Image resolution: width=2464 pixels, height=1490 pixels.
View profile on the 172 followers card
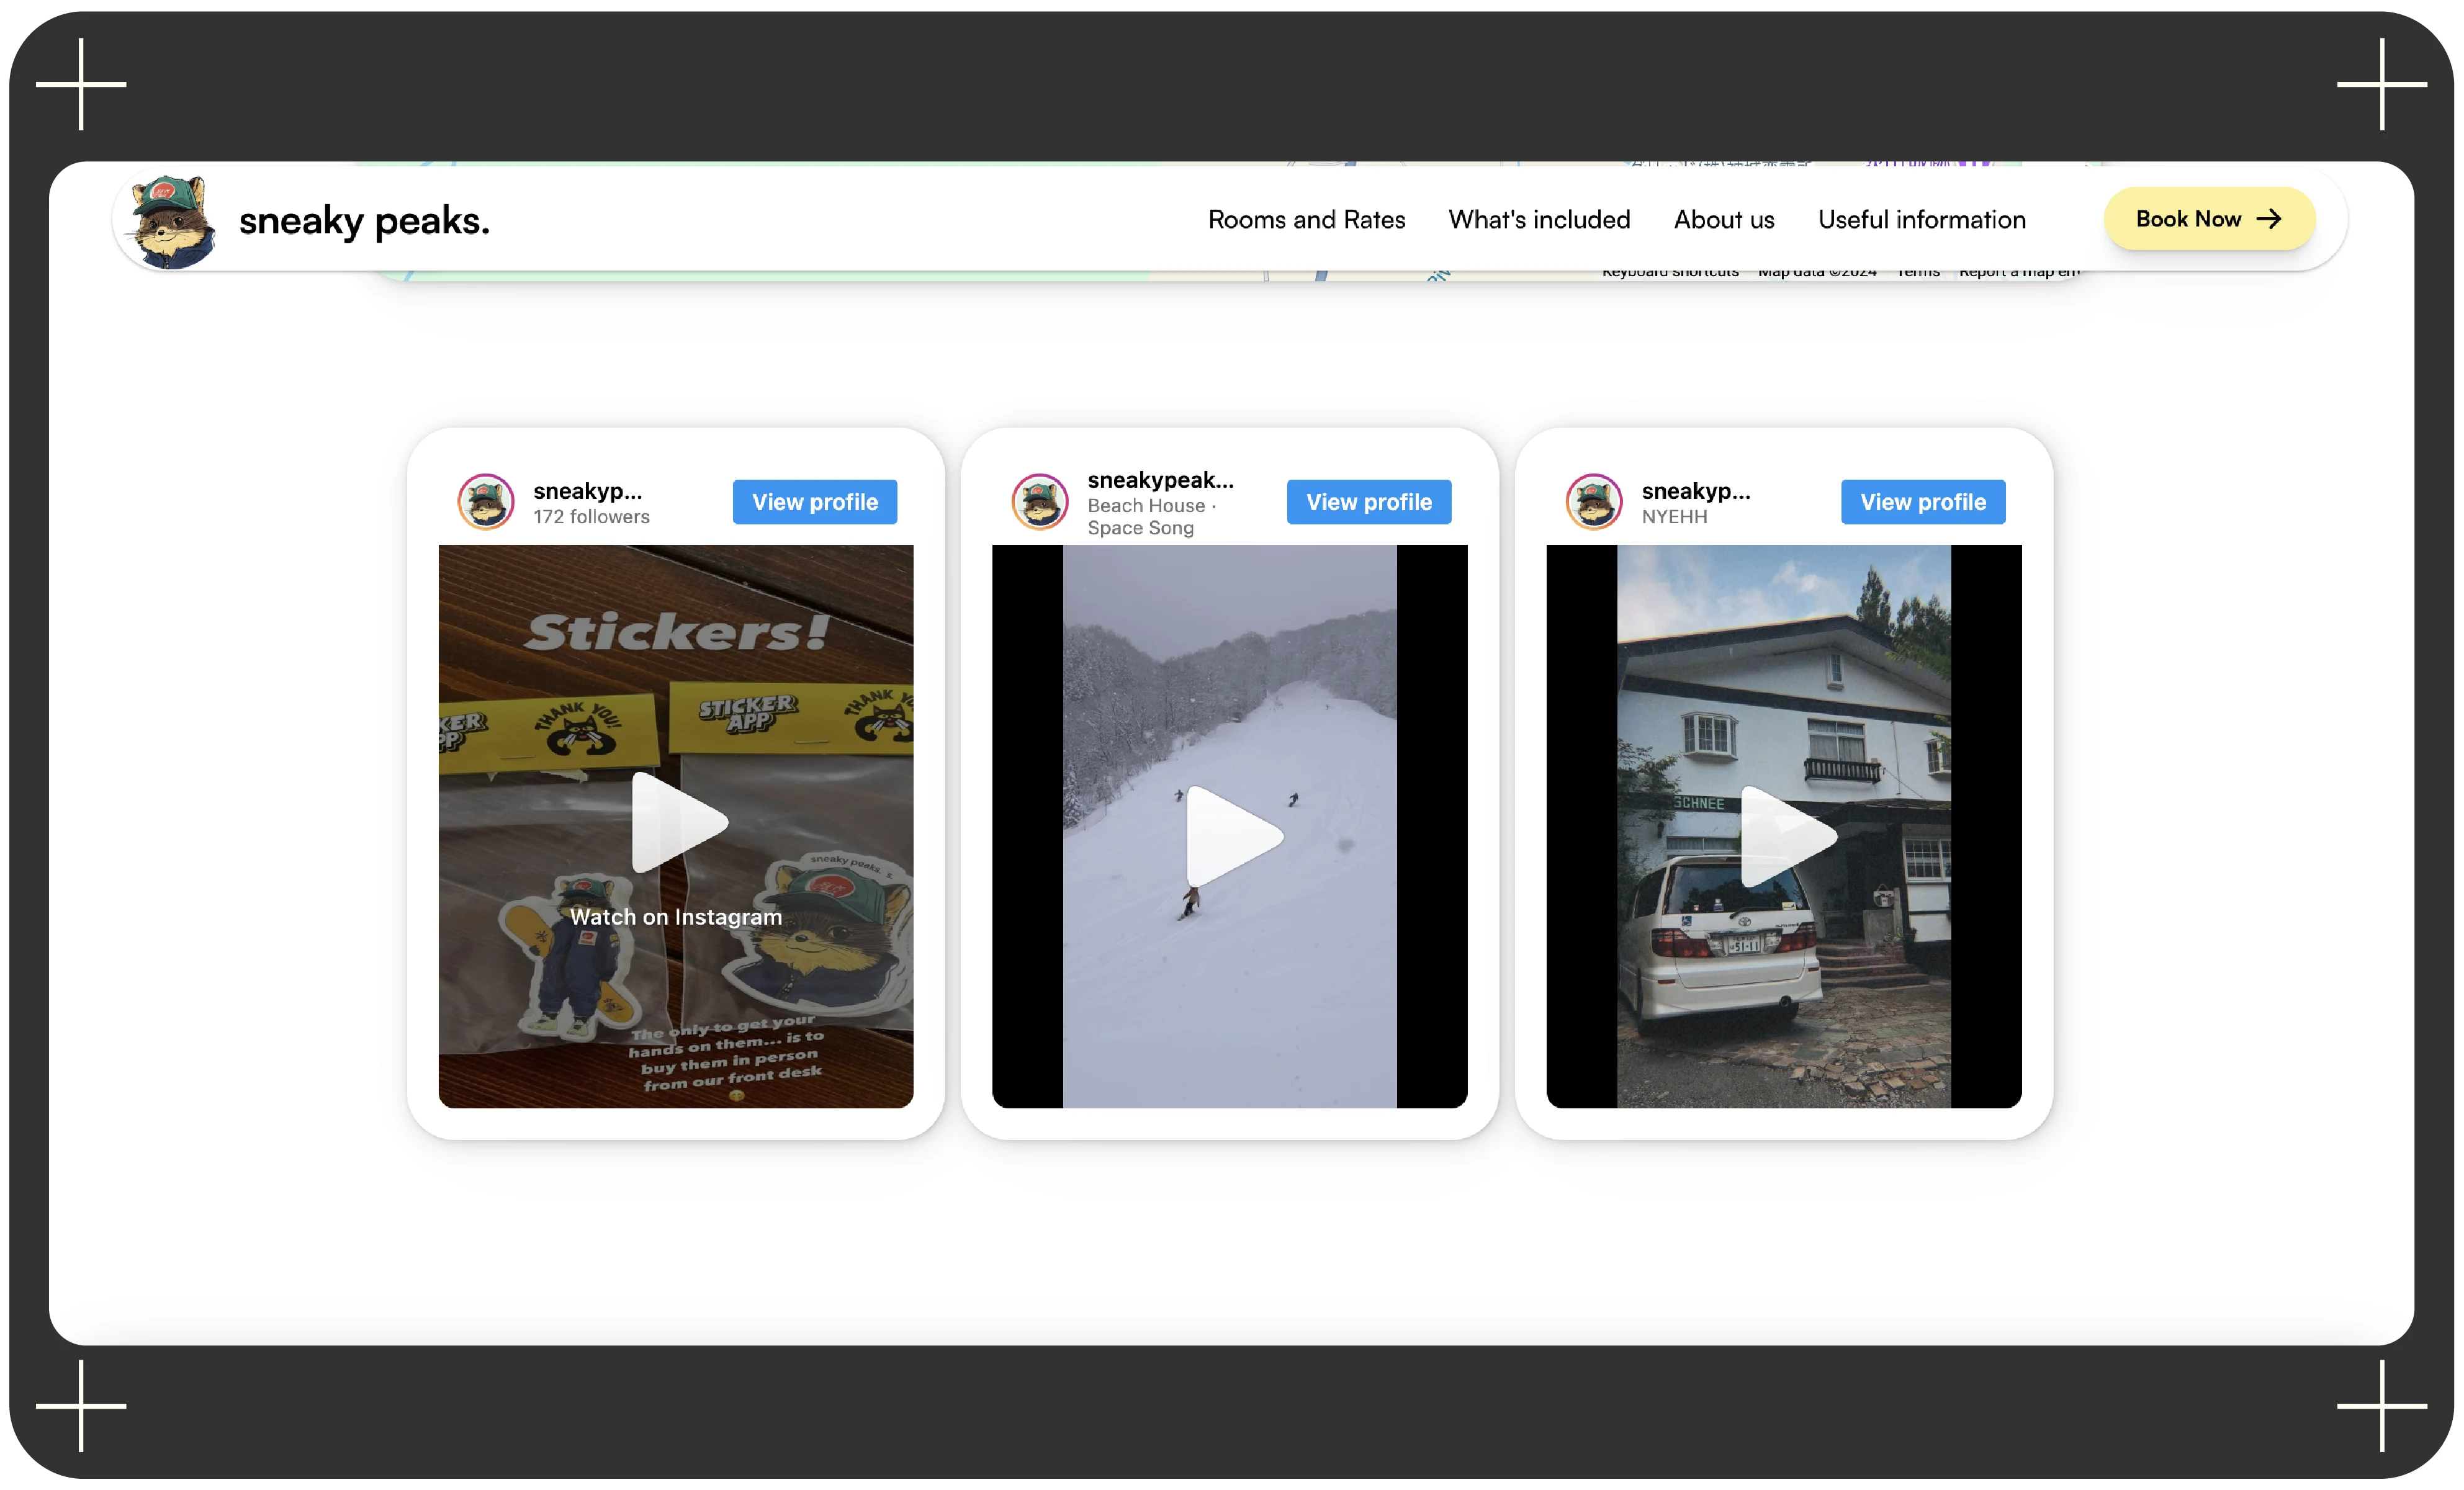(x=814, y=502)
